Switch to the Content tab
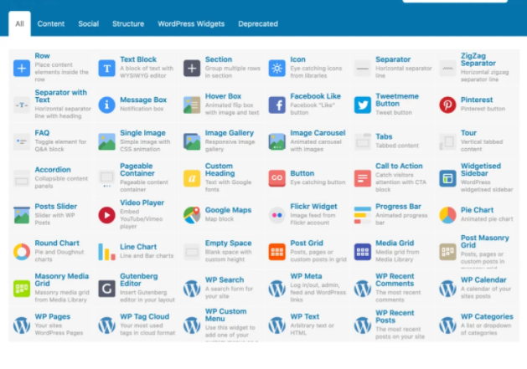 click(51, 24)
